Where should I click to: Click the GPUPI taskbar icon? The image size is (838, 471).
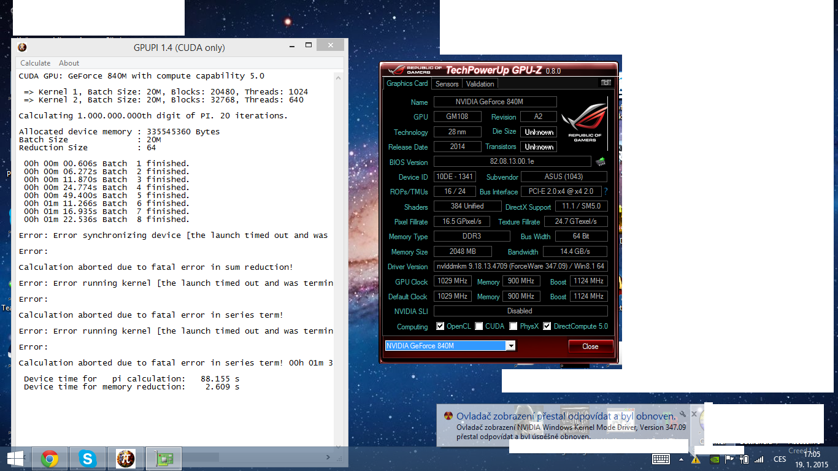point(126,458)
